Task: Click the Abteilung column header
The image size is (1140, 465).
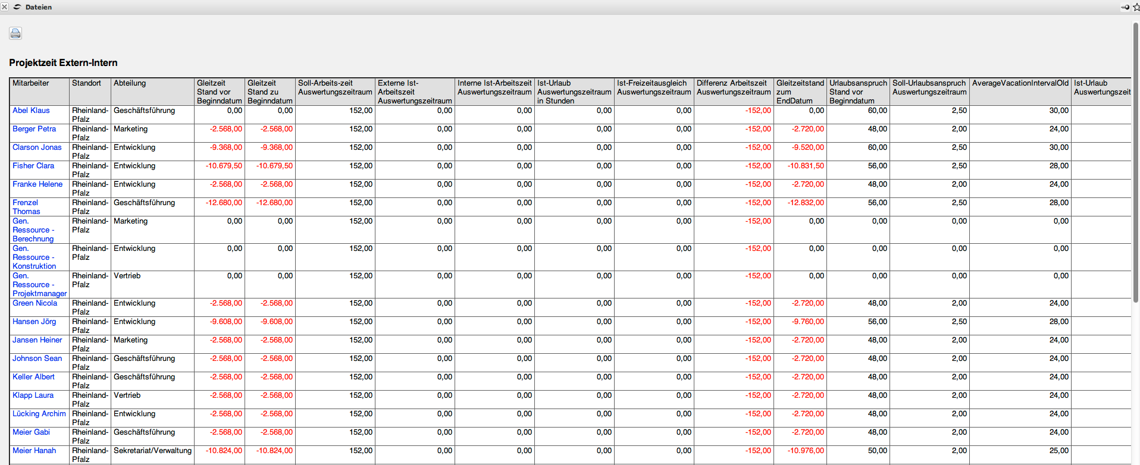Action: tap(130, 83)
